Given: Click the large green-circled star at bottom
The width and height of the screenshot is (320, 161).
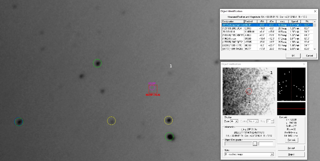Looking at the screenshot, I should pyautogui.click(x=169, y=137).
